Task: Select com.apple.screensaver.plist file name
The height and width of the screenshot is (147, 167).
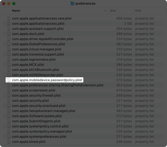Action: point(34,90)
